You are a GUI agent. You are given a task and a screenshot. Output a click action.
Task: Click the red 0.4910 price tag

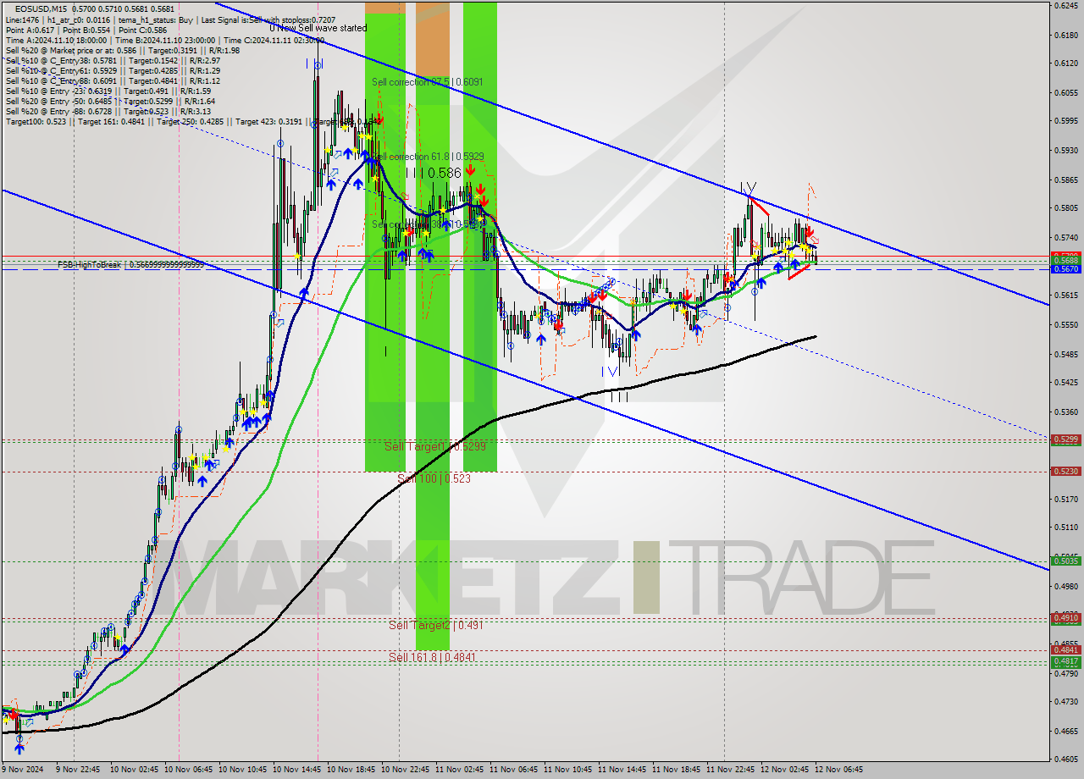pyautogui.click(x=1065, y=618)
